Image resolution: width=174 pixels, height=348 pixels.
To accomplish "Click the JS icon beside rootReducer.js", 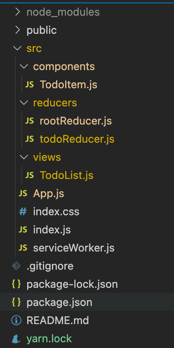I will pyautogui.click(x=30, y=121).
